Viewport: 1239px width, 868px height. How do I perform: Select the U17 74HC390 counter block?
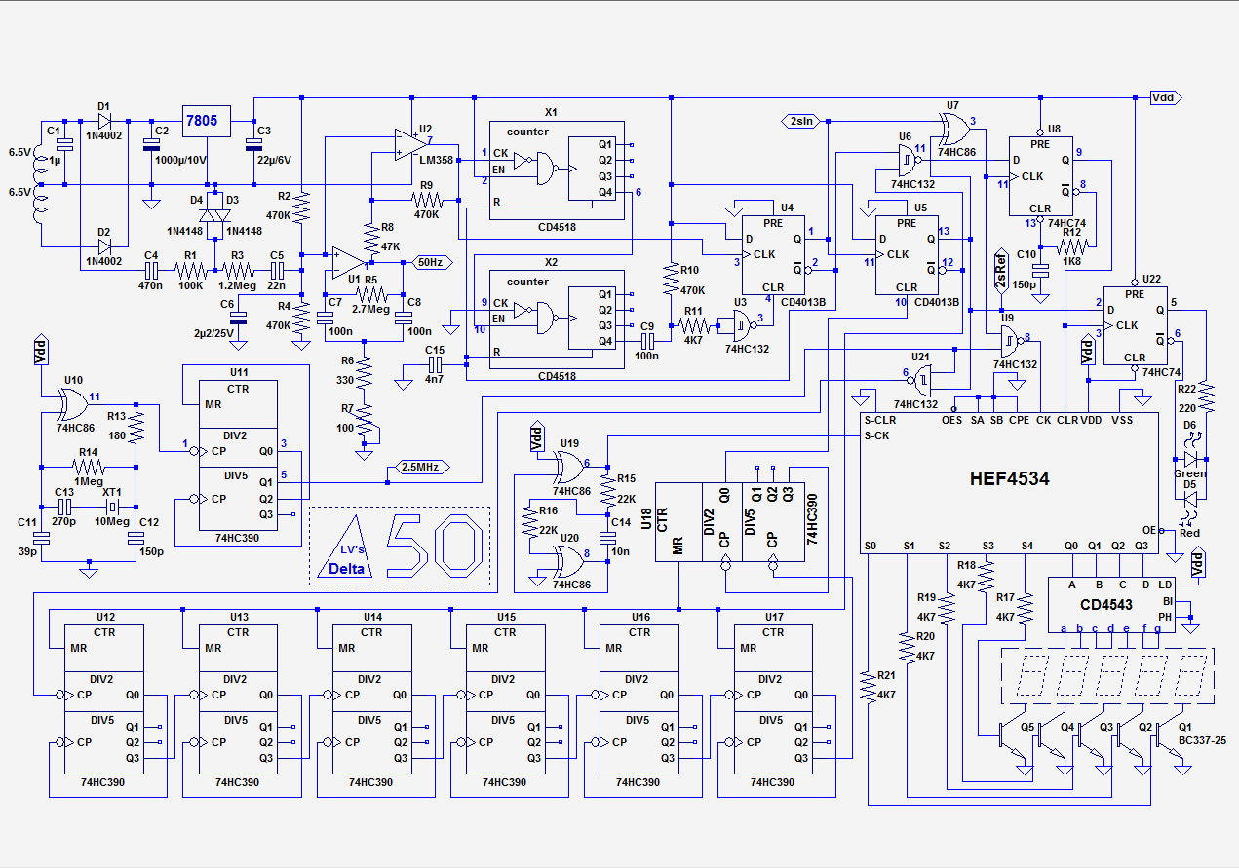coord(773,699)
